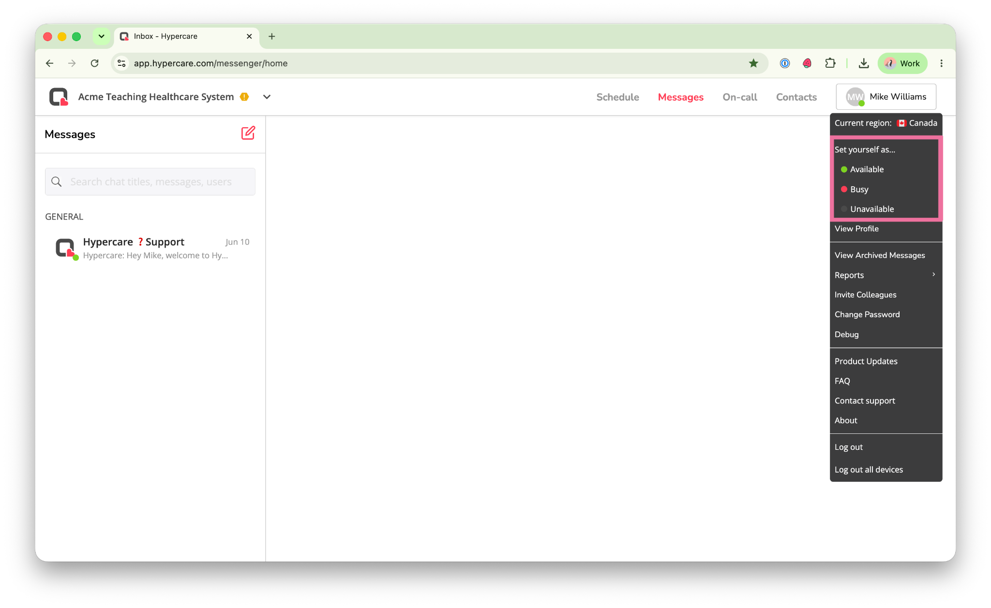Toggle the Mike Williams user menu
This screenshot has height=608, width=991.
[x=886, y=97]
